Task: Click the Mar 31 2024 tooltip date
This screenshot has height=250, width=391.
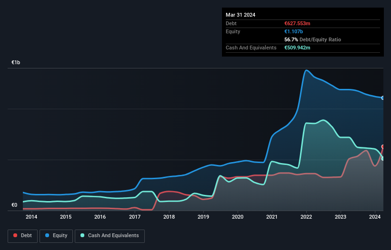Action: [241, 15]
